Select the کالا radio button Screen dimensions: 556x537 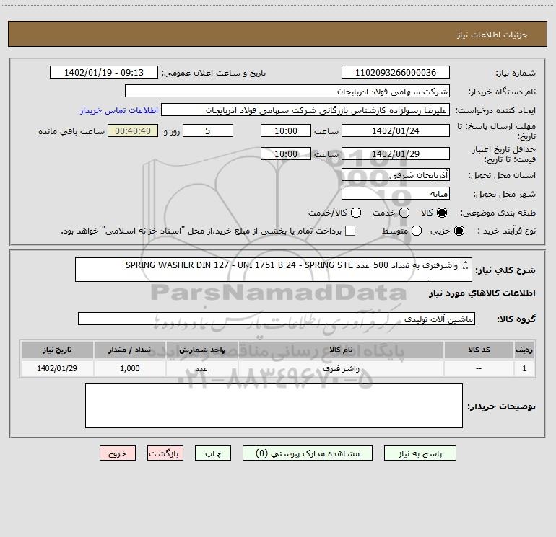[442, 213]
